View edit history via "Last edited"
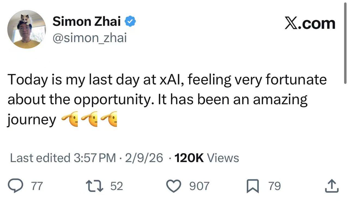The image size is (349, 209). [x=40, y=158]
